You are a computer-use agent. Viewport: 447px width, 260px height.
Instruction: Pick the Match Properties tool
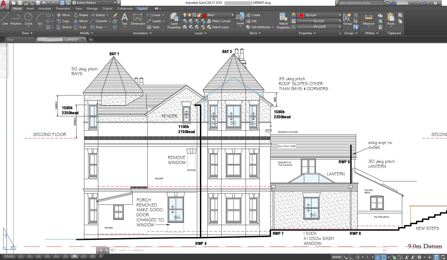(x=283, y=21)
